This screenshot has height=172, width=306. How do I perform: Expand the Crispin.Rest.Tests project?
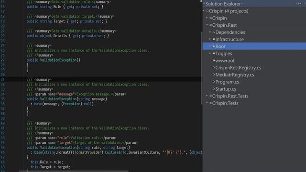[x=207, y=96]
